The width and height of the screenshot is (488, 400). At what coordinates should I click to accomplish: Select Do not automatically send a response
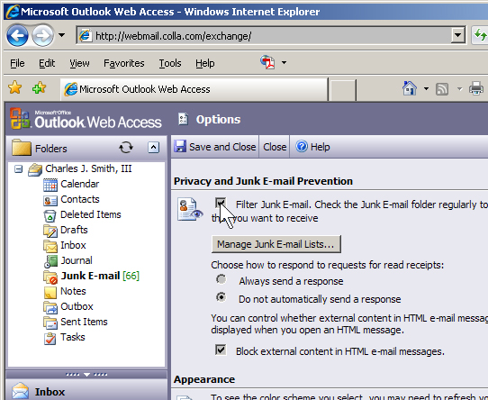point(221,297)
